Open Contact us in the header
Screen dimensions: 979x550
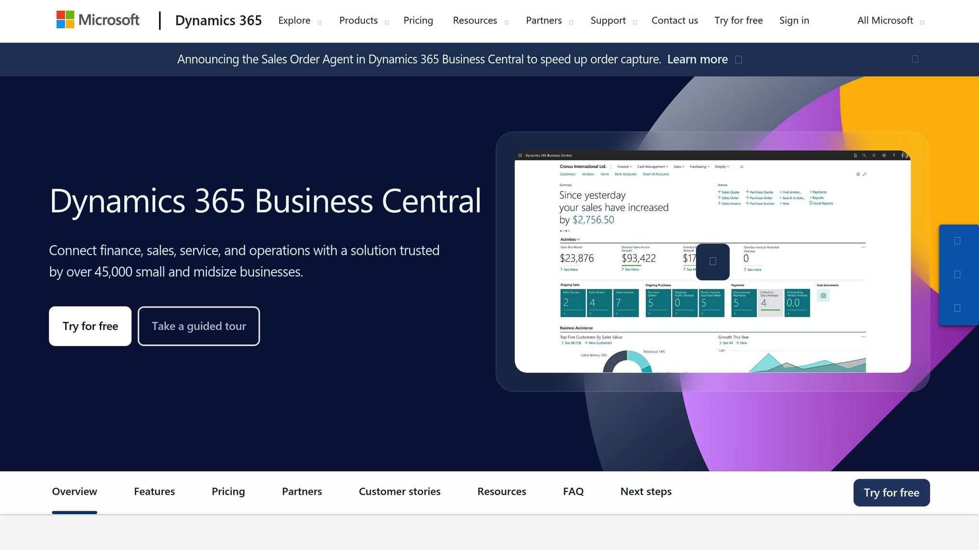click(x=674, y=21)
